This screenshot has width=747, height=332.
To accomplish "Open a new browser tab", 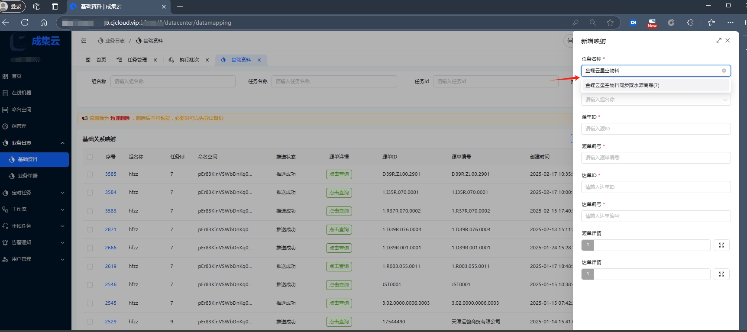I will (x=180, y=6).
